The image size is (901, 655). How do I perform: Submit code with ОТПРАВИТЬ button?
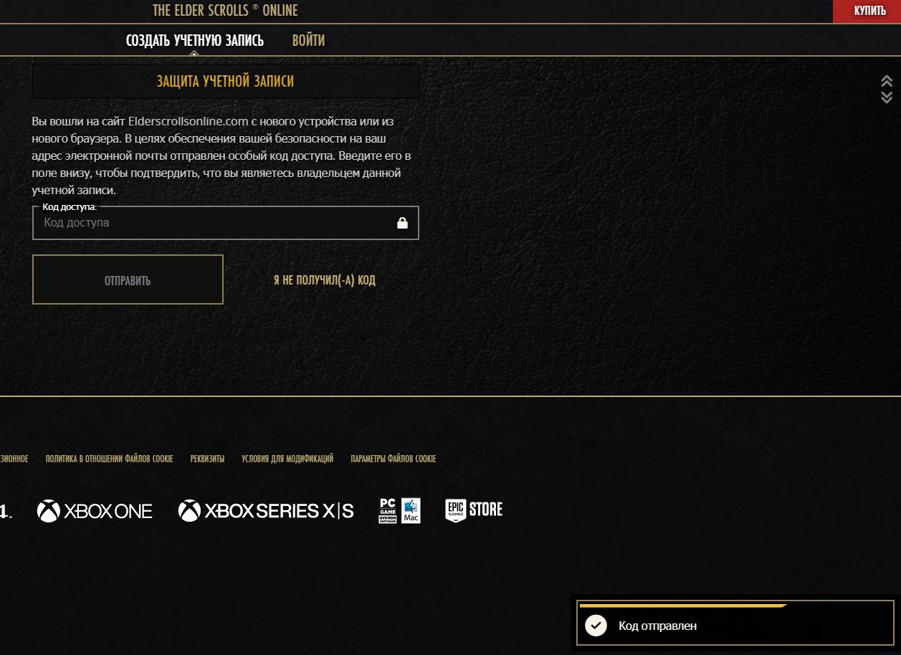128,279
